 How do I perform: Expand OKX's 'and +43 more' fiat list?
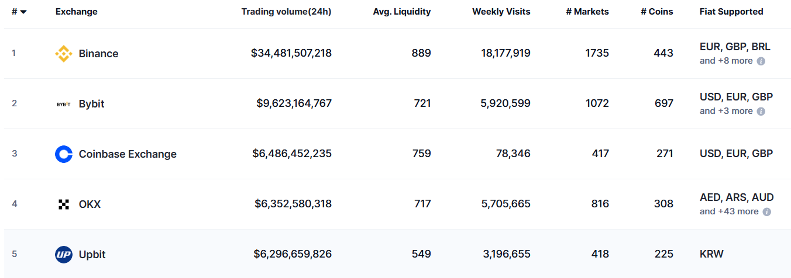729,211
